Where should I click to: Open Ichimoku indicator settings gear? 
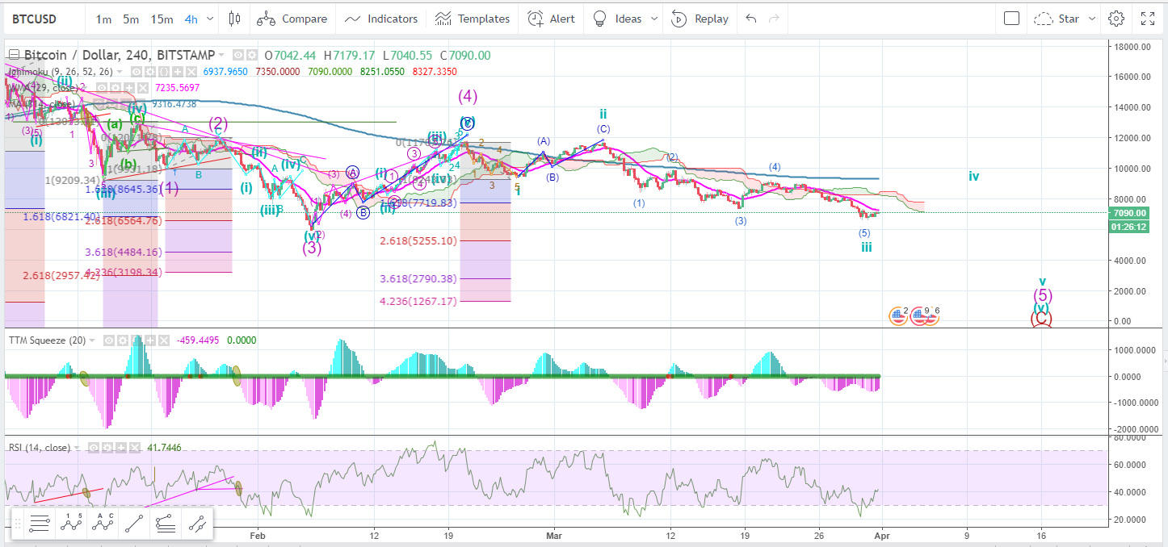tap(150, 72)
